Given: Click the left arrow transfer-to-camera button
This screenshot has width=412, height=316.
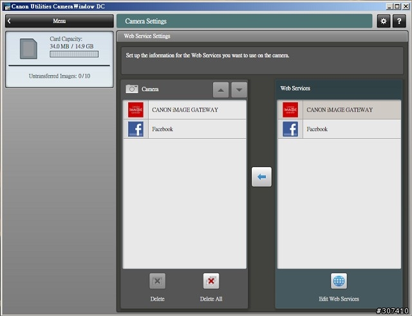Looking at the screenshot, I should tap(261, 177).
